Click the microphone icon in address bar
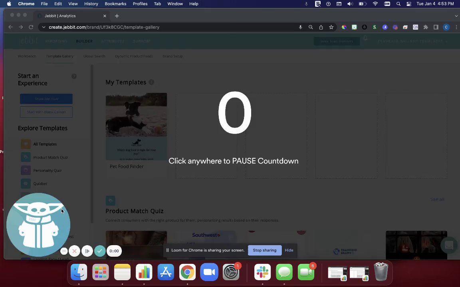This screenshot has height=287, width=460. [300, 27]
